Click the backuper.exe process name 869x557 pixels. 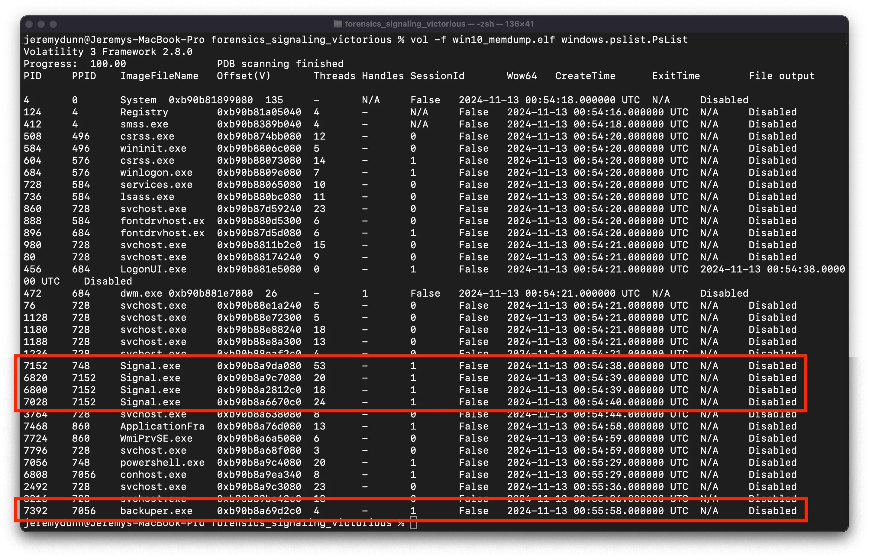156,511
